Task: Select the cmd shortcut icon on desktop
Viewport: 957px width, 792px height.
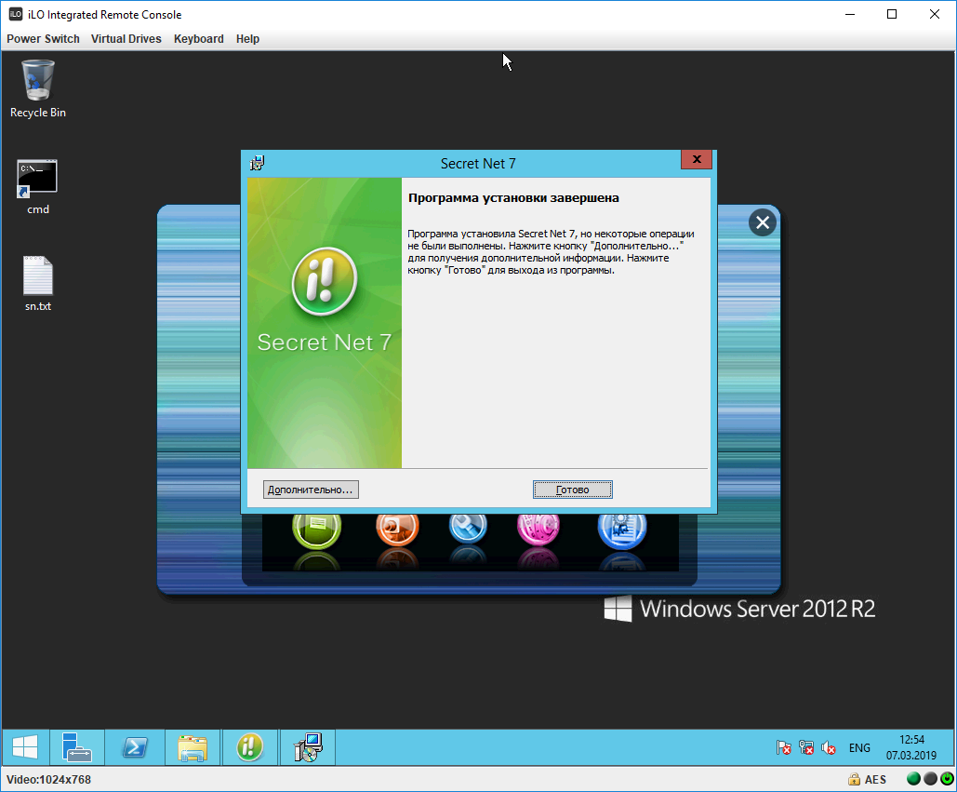Action: point(37,187)
